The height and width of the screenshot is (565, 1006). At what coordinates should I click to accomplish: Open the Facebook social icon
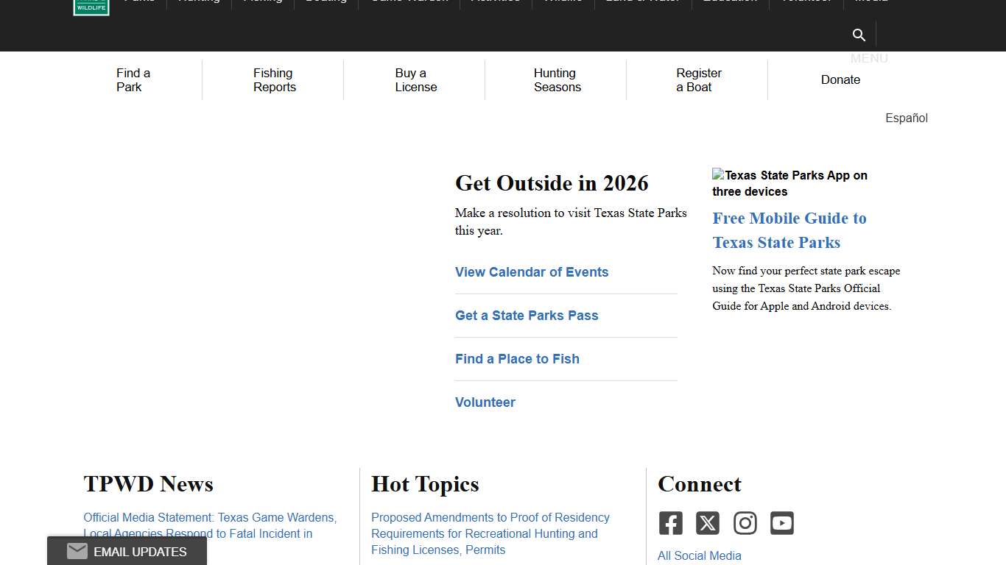[x=670, y=523]
